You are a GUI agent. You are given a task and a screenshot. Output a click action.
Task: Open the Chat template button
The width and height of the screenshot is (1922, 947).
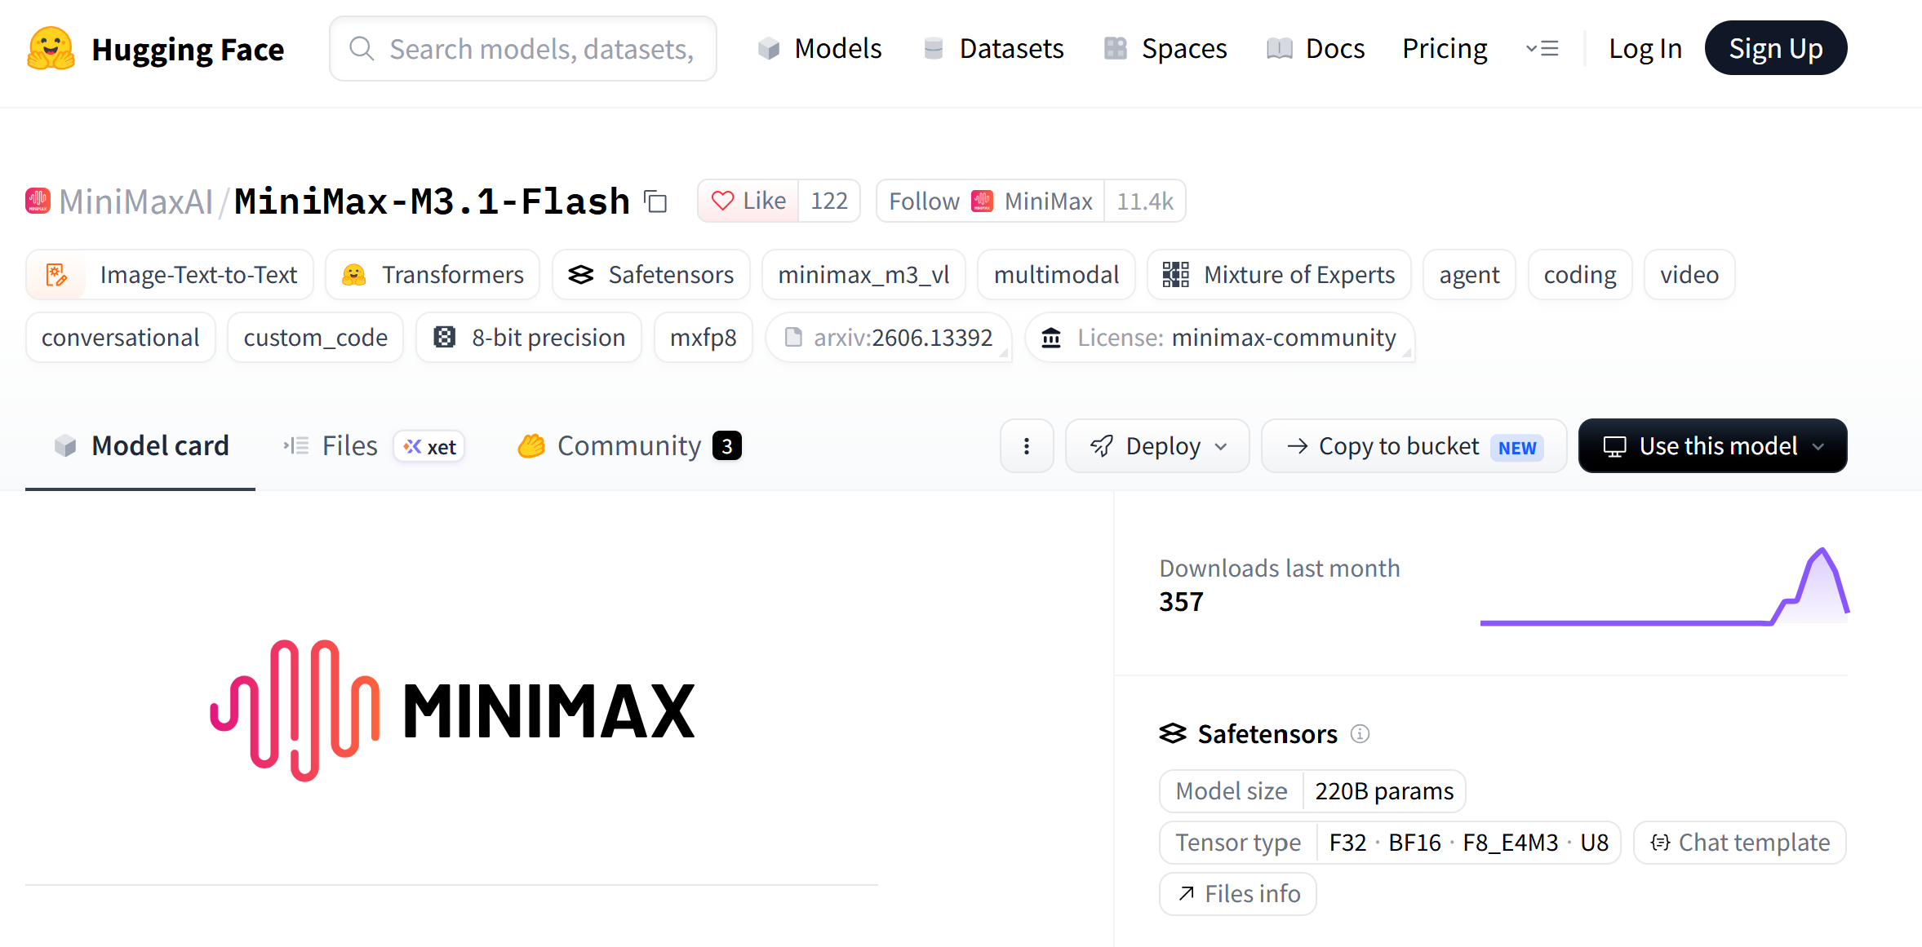pyautogui.click(x=1739, y=843)
